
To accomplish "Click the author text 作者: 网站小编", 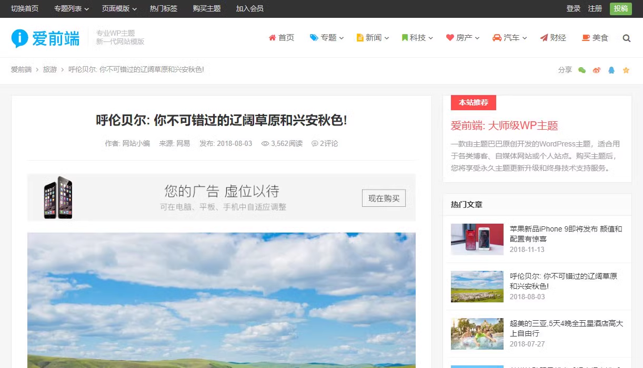I will coord(127,143).
